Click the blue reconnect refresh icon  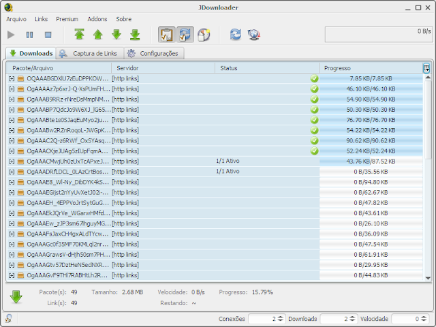236,35
